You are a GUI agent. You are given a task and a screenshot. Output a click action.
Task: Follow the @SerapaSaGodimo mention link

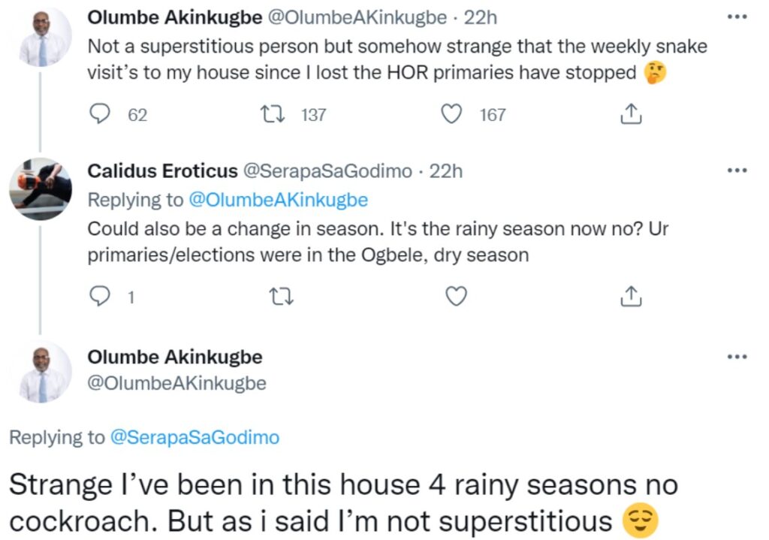point(195,438)
